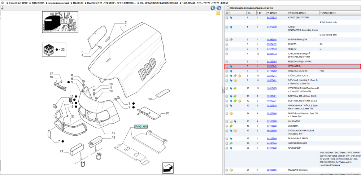
Task: Click the KIT icon in the diagram
Action: point(49,49)
